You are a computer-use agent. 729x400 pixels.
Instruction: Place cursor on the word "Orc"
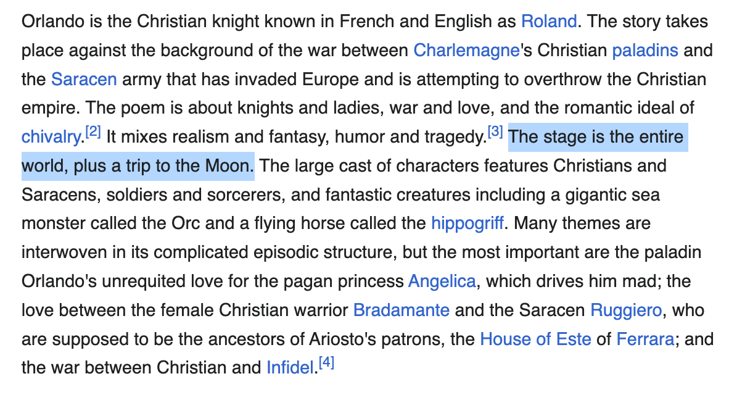coord(184,223)
